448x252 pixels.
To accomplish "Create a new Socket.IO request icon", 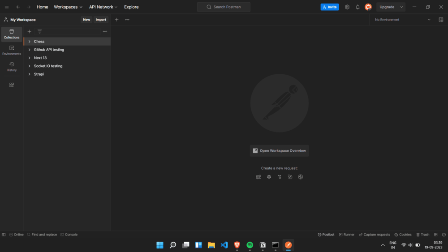I will click(301, 177).
